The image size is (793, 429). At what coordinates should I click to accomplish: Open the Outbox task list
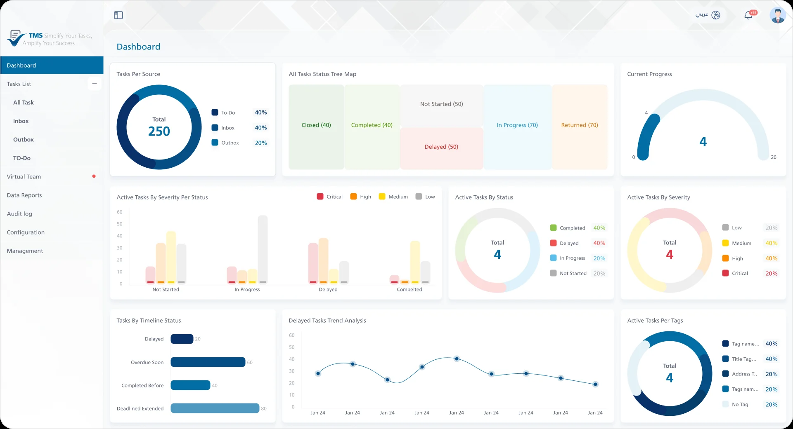coord(24,140)
